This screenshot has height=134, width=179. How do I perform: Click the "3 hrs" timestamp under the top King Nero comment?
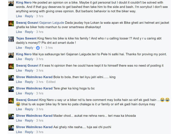pos(39,16)
